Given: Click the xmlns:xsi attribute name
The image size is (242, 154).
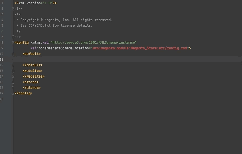Looking at the screenshot, I should point(40,43).
